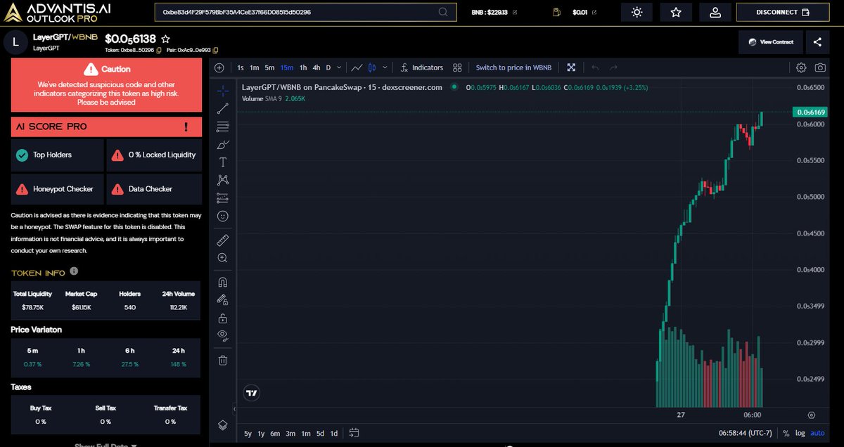Select the candlestick chart style

[373, 67]
